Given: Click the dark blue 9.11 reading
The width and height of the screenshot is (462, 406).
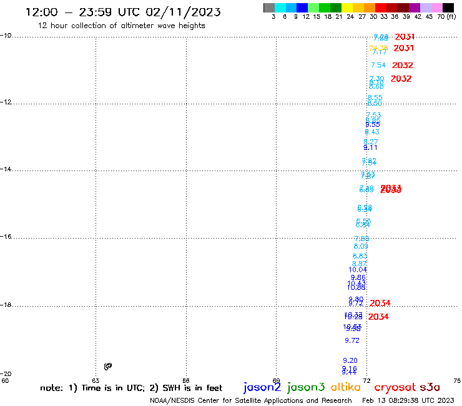Looking at the screenshot, I should [370, 147].
